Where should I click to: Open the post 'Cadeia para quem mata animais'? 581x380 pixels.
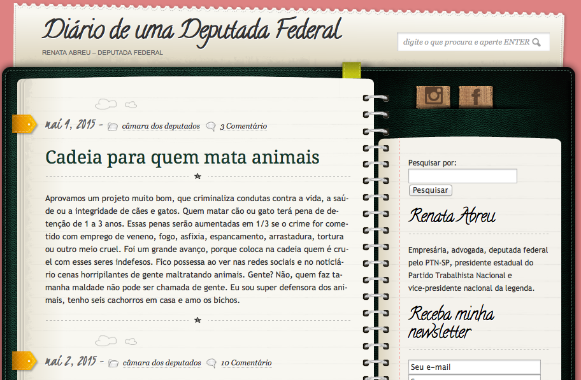point(182,157)
